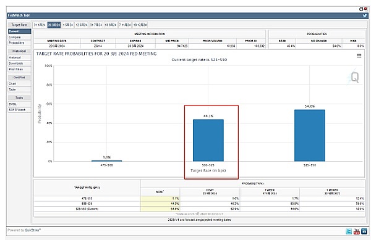The width and height of the screenshot is (371, 240).
Task: Select the 18 12月24 meeting tab
Action: 140,25
